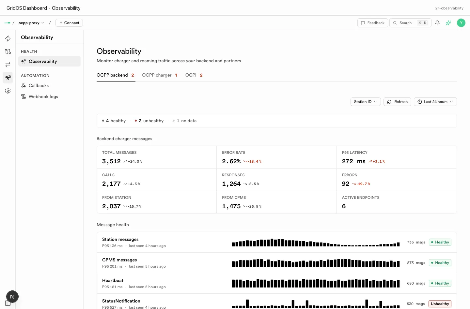Open the settings gear in sidebar
This screenshot has height=309, width=470.
(8, 91)
